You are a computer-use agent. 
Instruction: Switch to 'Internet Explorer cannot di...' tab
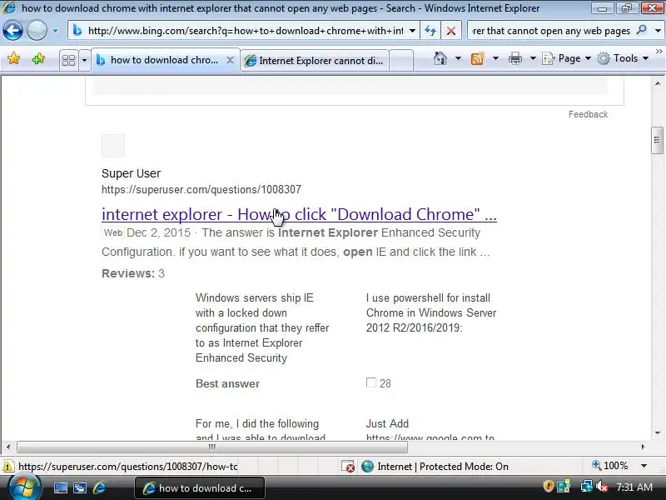(315, 61)
